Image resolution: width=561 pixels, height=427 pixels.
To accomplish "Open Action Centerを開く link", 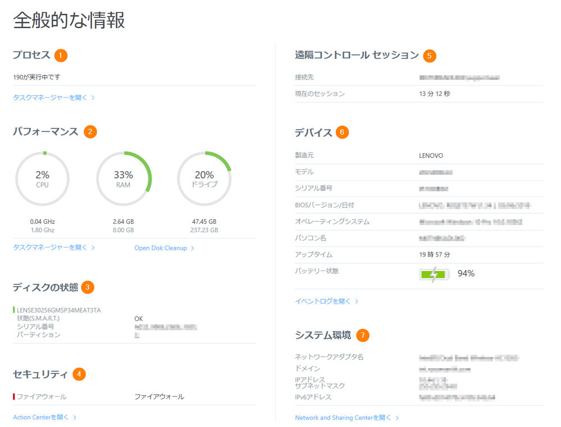I will click(40, 417).
